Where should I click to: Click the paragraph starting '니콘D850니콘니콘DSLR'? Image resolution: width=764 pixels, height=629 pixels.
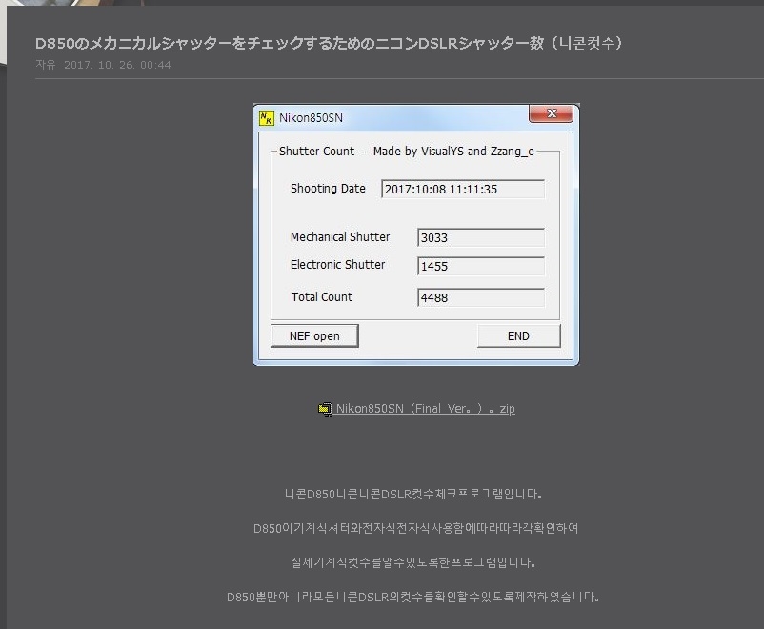(x=413, y=494)
